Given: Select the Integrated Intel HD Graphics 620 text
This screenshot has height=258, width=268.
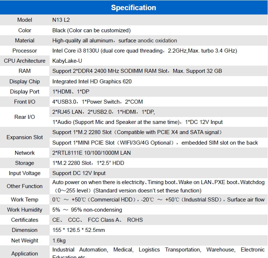Looking at the screenshot, I should [x=92, y=82].
